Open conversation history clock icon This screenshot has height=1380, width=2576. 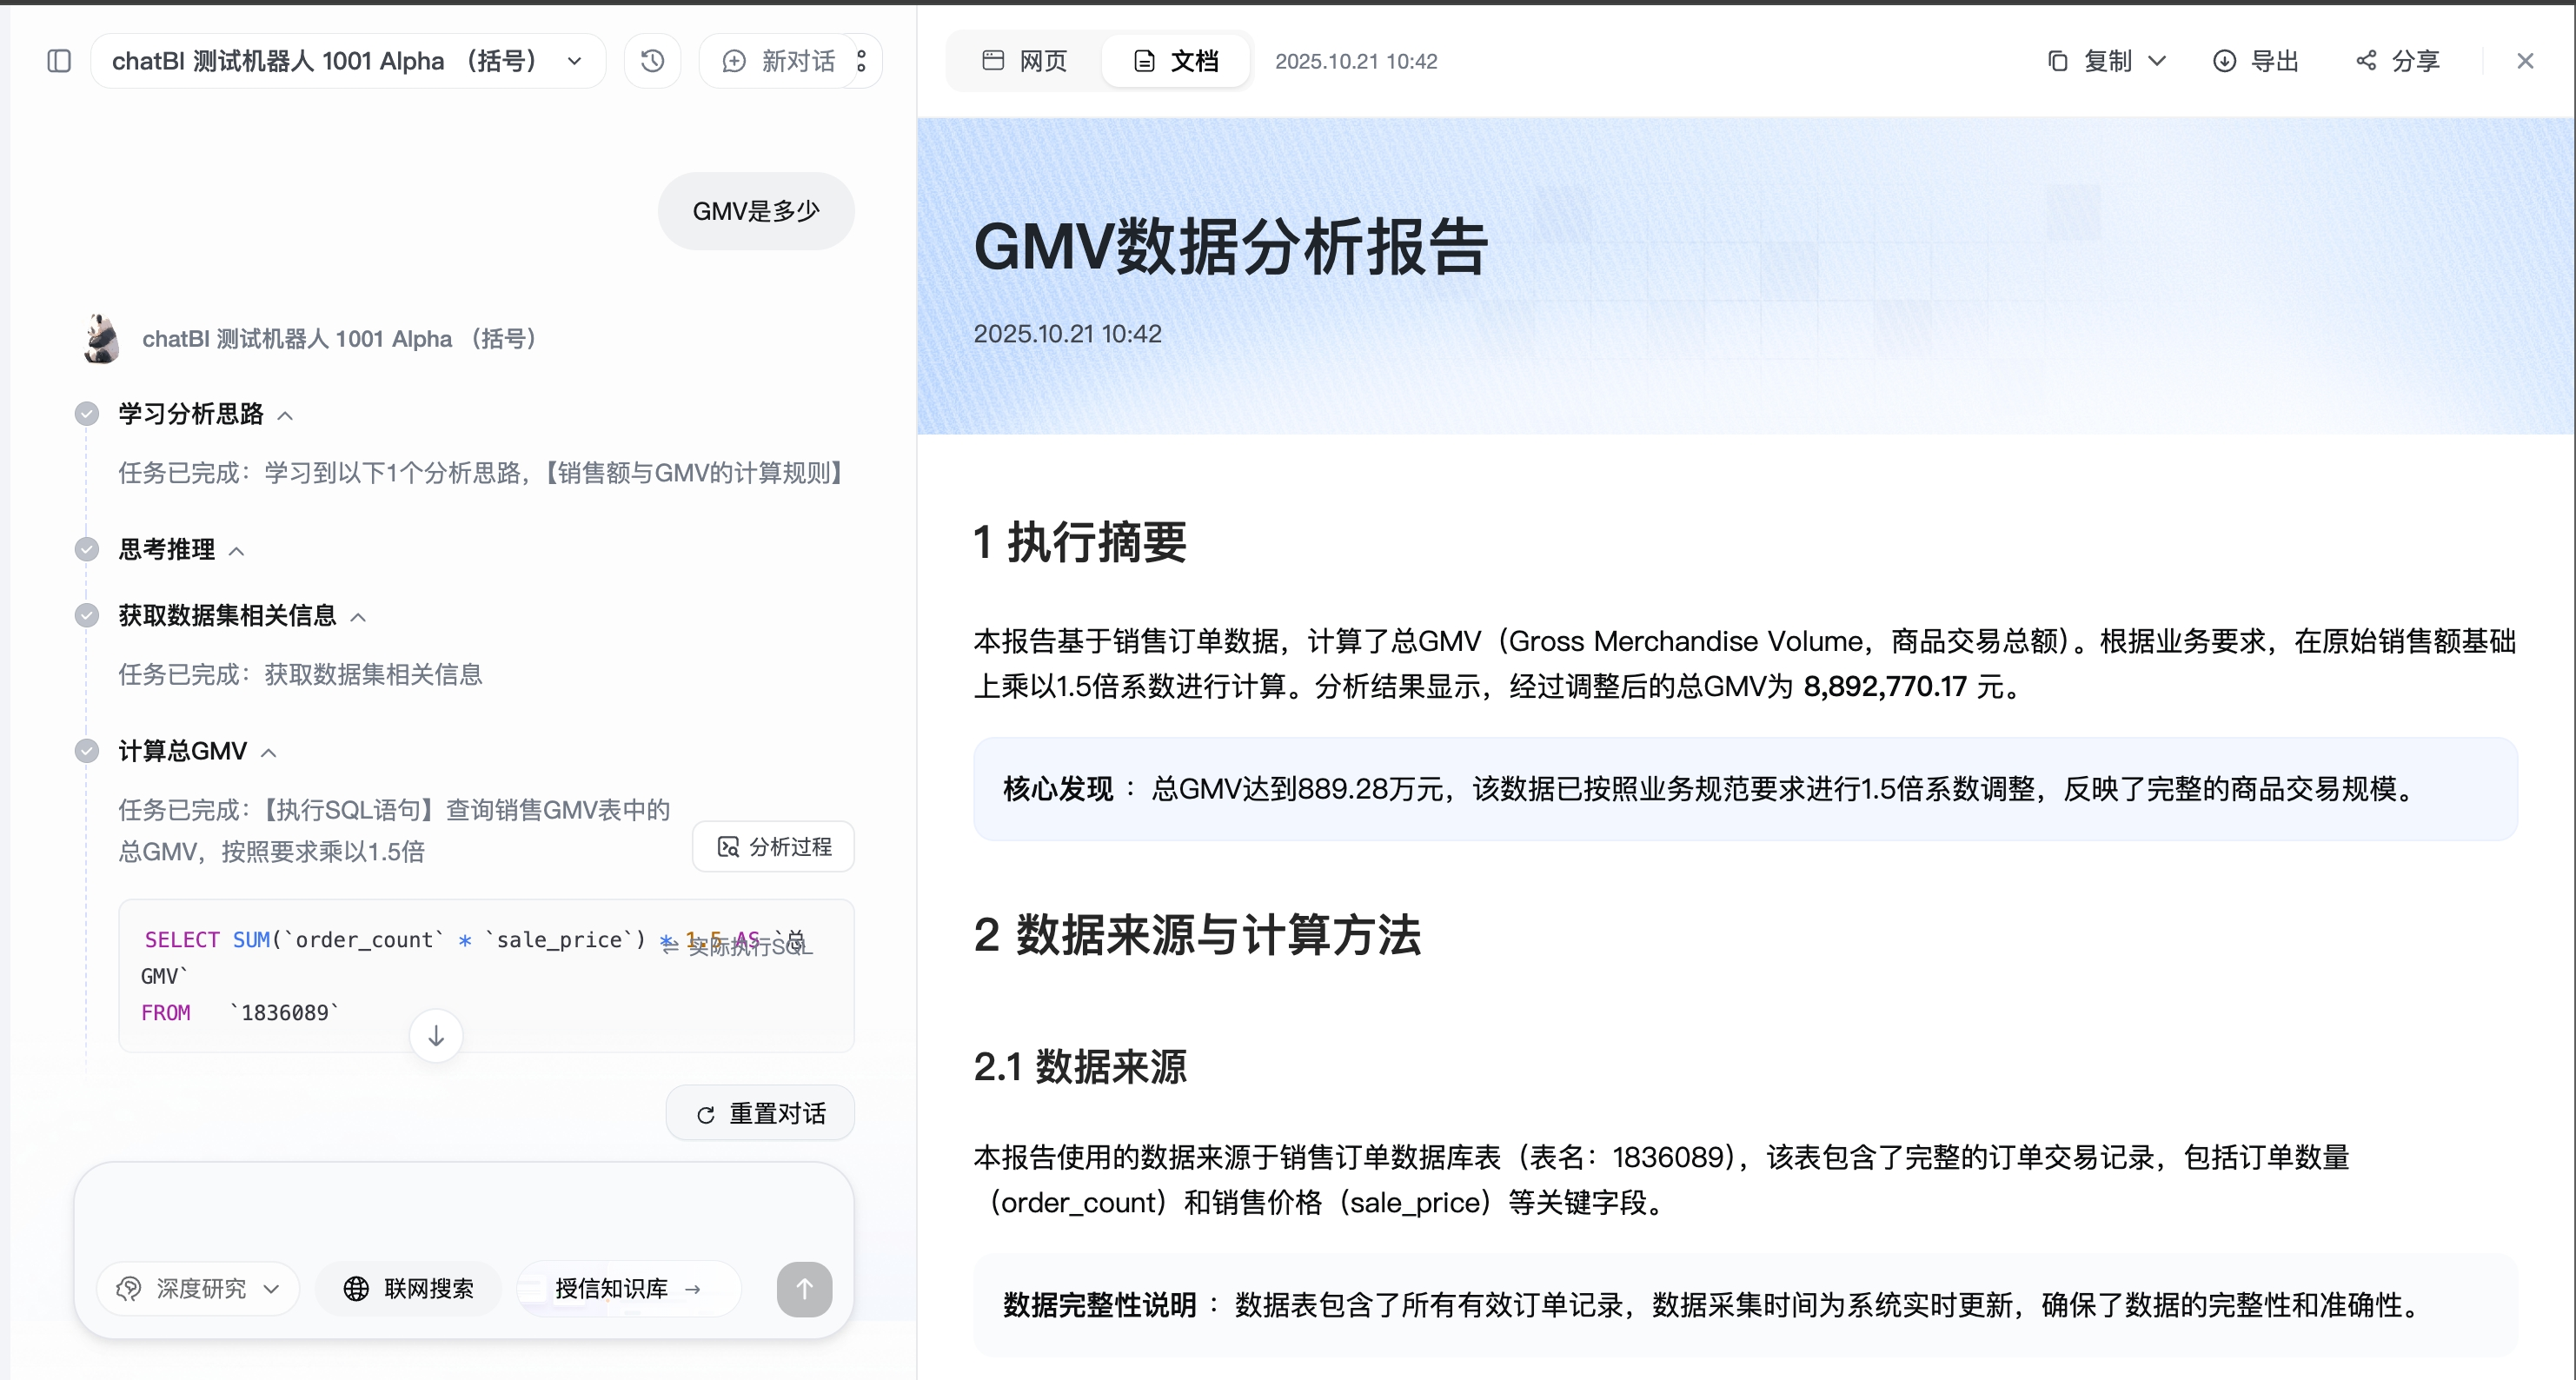[652, 61]
